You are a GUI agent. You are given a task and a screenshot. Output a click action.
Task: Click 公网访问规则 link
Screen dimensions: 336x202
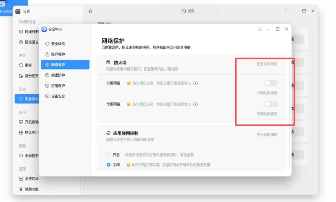pyautogui.click(x=267, y=93)
